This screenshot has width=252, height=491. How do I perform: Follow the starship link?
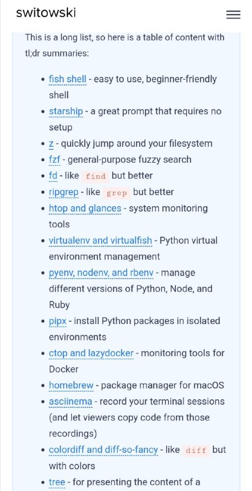(66, 112)
